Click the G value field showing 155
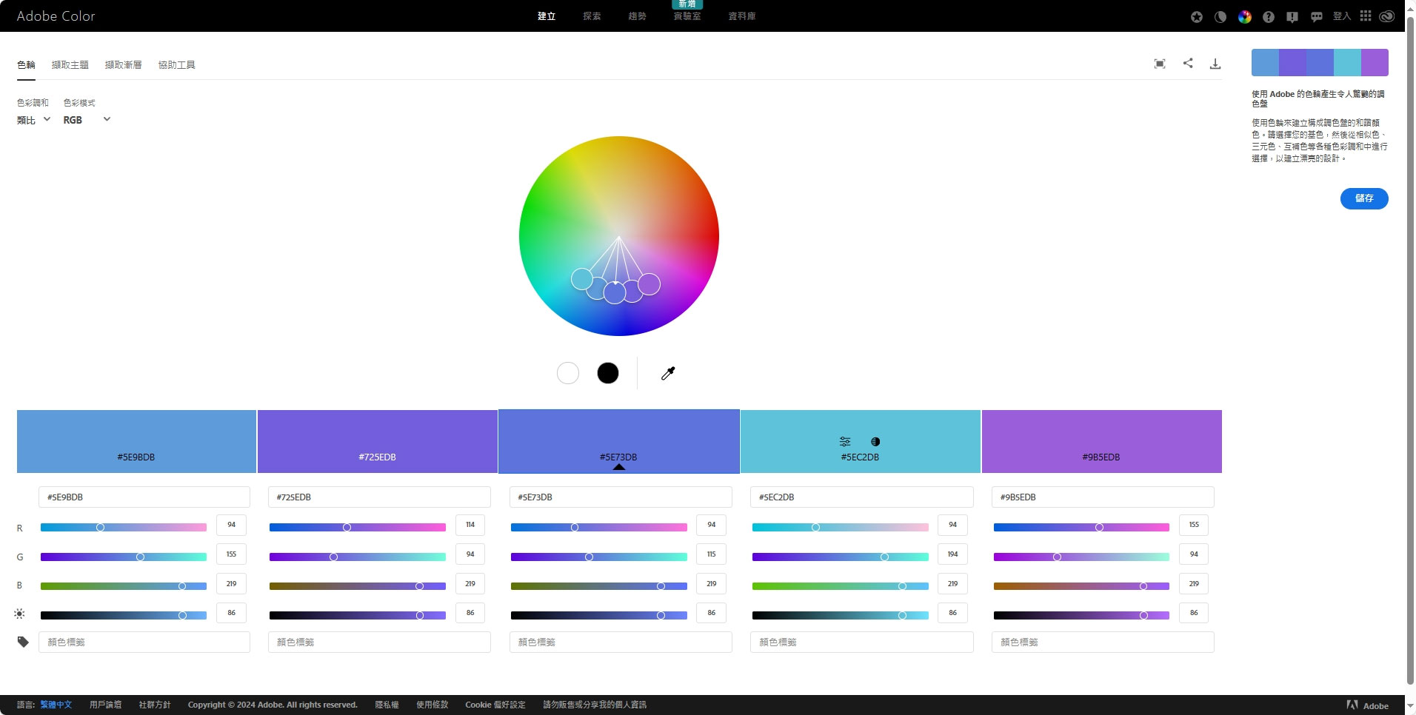Screen dimensions: 1416x715 [x=231, y=554]
